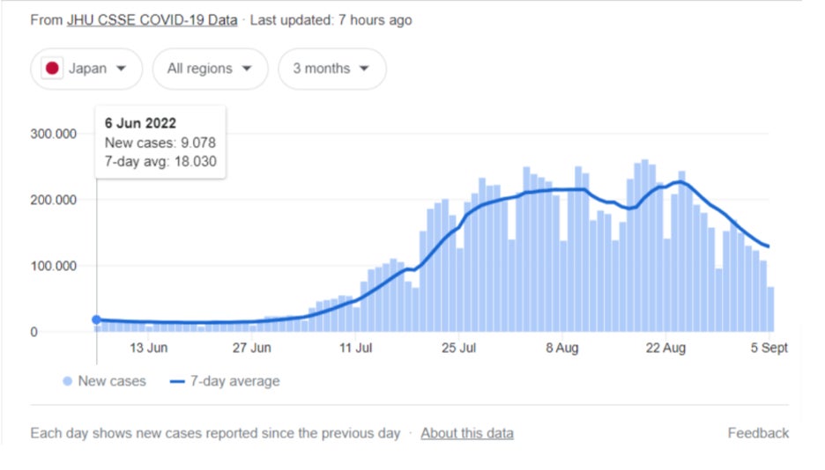Click the 6 Jun 2022 tooltip box
This screenshot has width=825, height=470.
[160, 143]
